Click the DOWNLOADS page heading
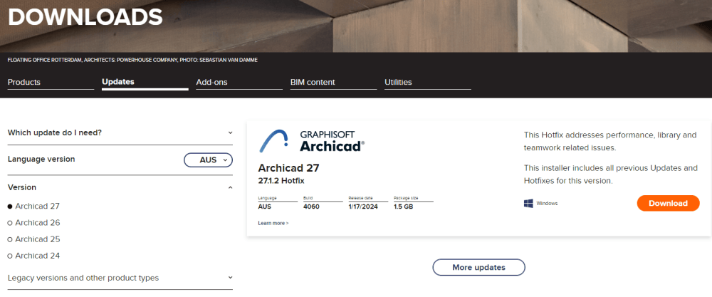 (x=85, y=17)
